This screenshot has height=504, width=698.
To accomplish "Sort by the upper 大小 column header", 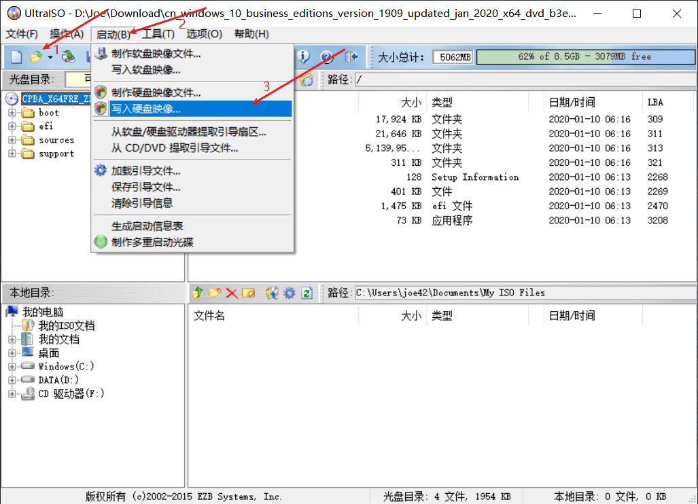I will [x=393, y=103].
